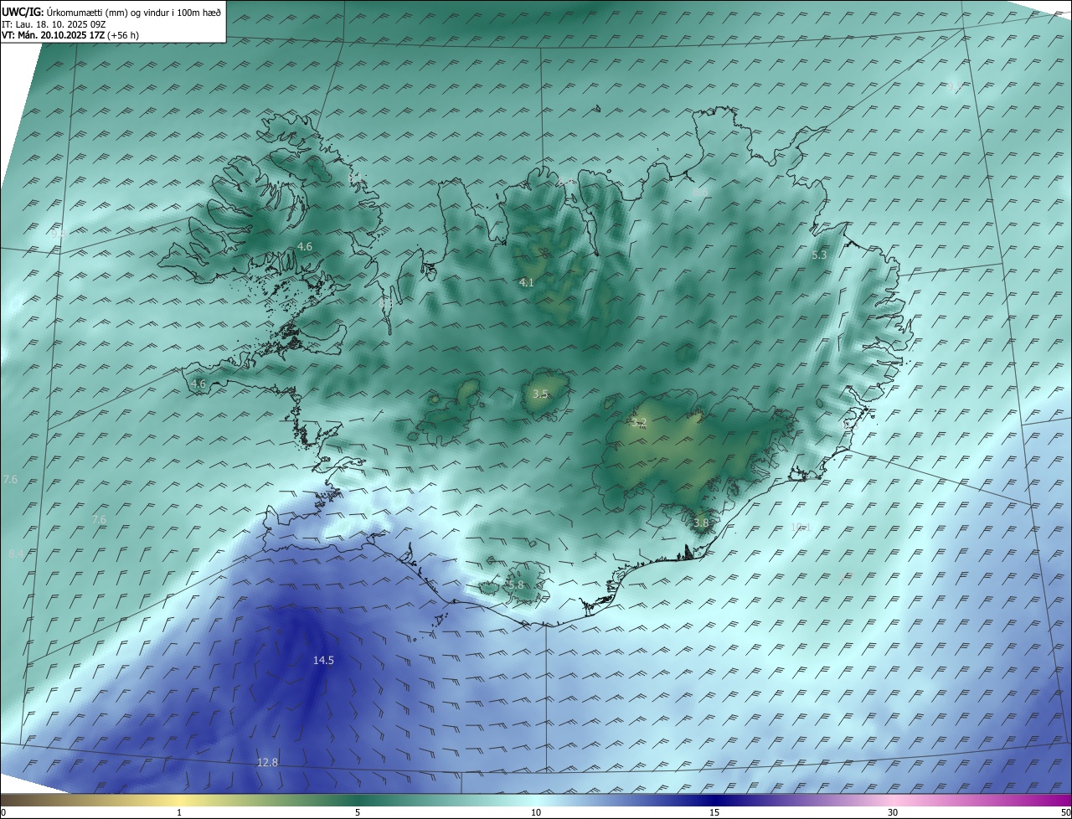
Task: Click the faint 10.1 label off the southeast coast
Action: 800,527
